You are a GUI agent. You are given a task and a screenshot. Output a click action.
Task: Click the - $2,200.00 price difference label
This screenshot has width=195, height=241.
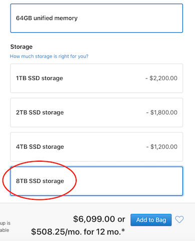[x=161, y=78]
